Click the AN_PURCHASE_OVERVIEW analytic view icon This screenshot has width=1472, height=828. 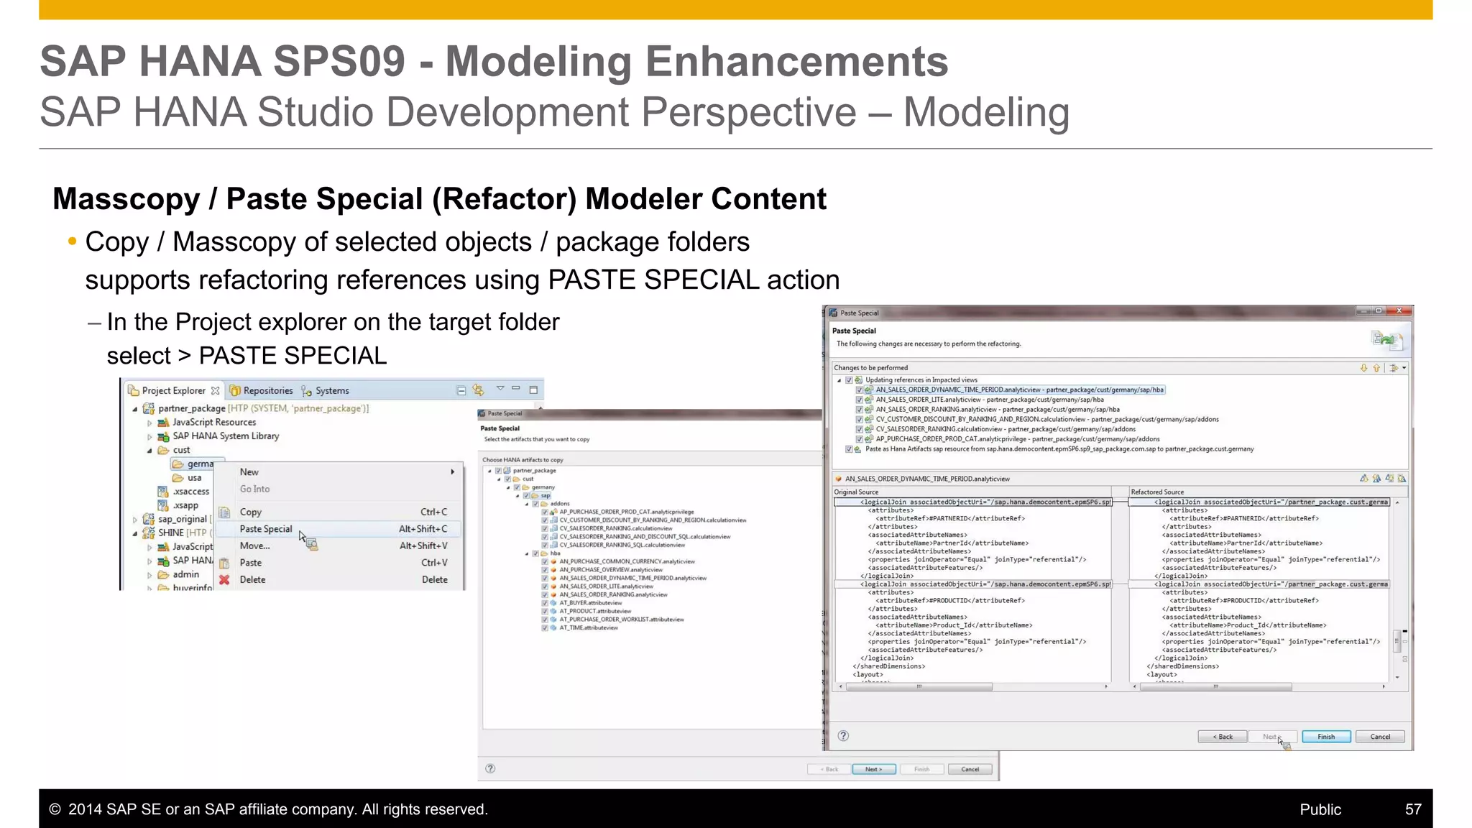tap(553, 570)
